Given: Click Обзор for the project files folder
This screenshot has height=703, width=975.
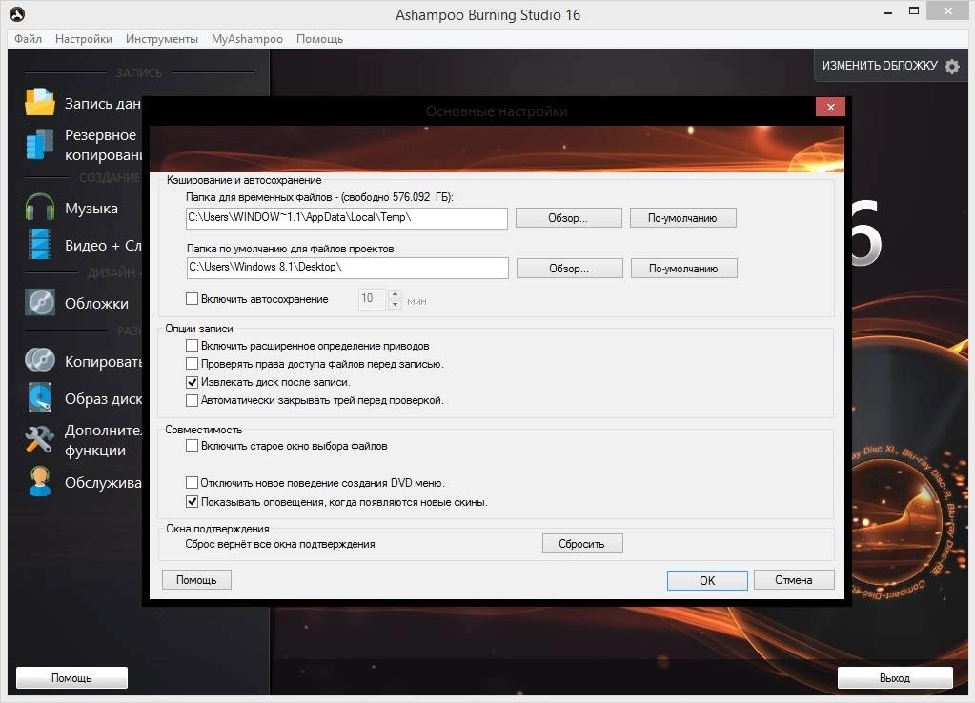Looking at the screenshot, I should tap(570, 268).
